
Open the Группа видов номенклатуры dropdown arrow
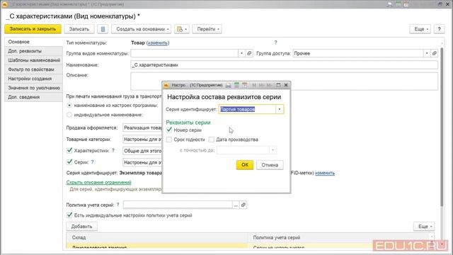tap(242, 53)
